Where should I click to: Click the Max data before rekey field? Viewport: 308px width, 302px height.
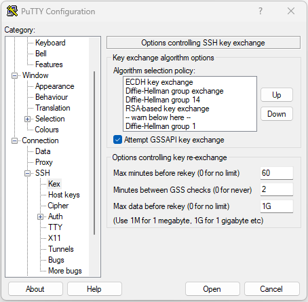277,206
